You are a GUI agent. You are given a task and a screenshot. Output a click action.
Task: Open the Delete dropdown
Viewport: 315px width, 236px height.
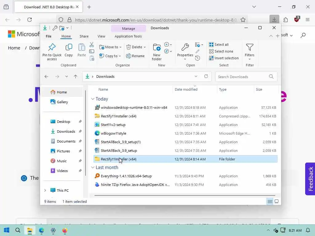(x=136, y=47)
